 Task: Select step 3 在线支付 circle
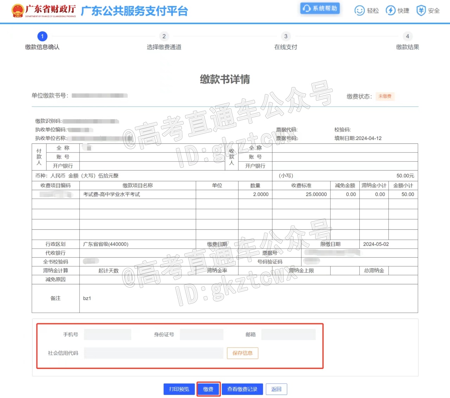pyautogui.click(x=286, y=36)
